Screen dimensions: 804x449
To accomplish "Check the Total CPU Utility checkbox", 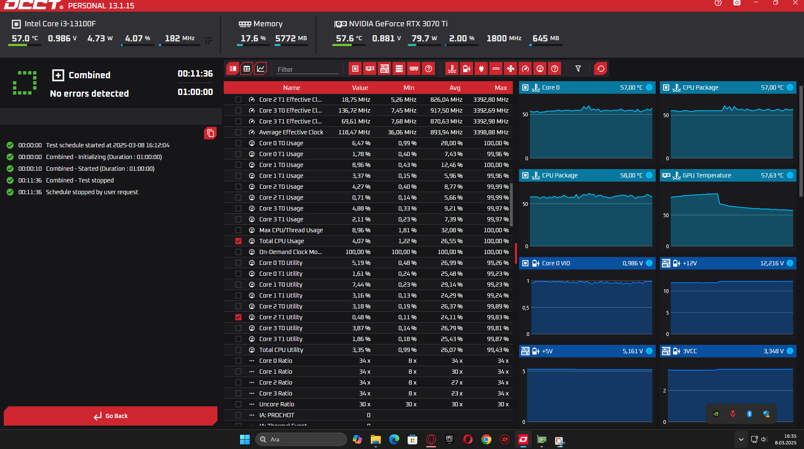I will (x=238, y=350).
